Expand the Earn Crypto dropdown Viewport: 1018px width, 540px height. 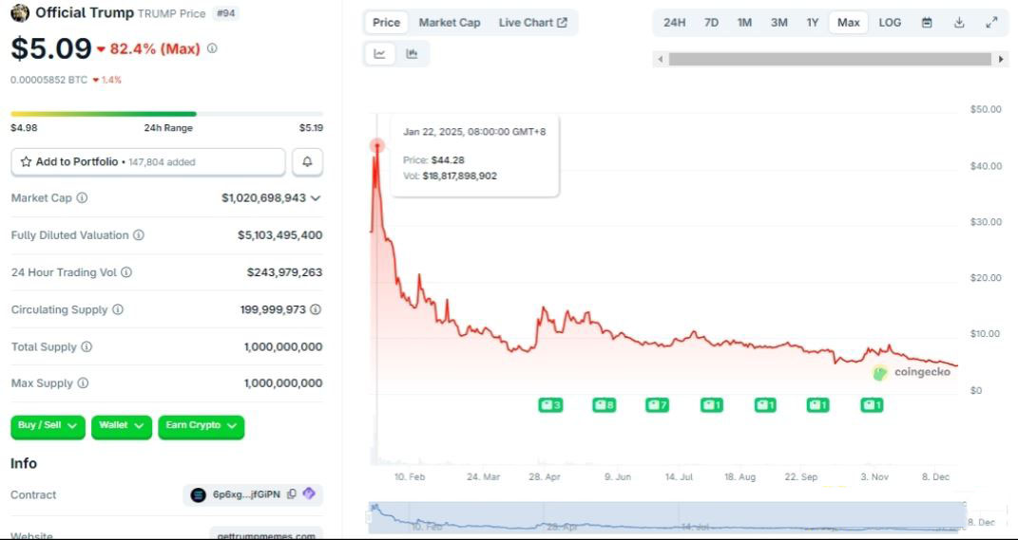pos(201,426)
